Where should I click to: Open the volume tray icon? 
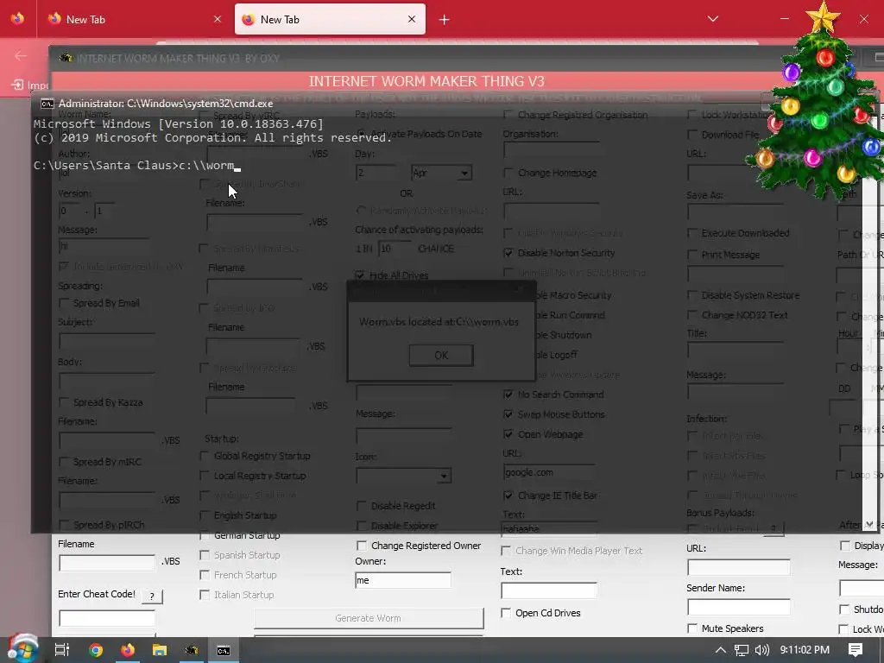[761, 650]
